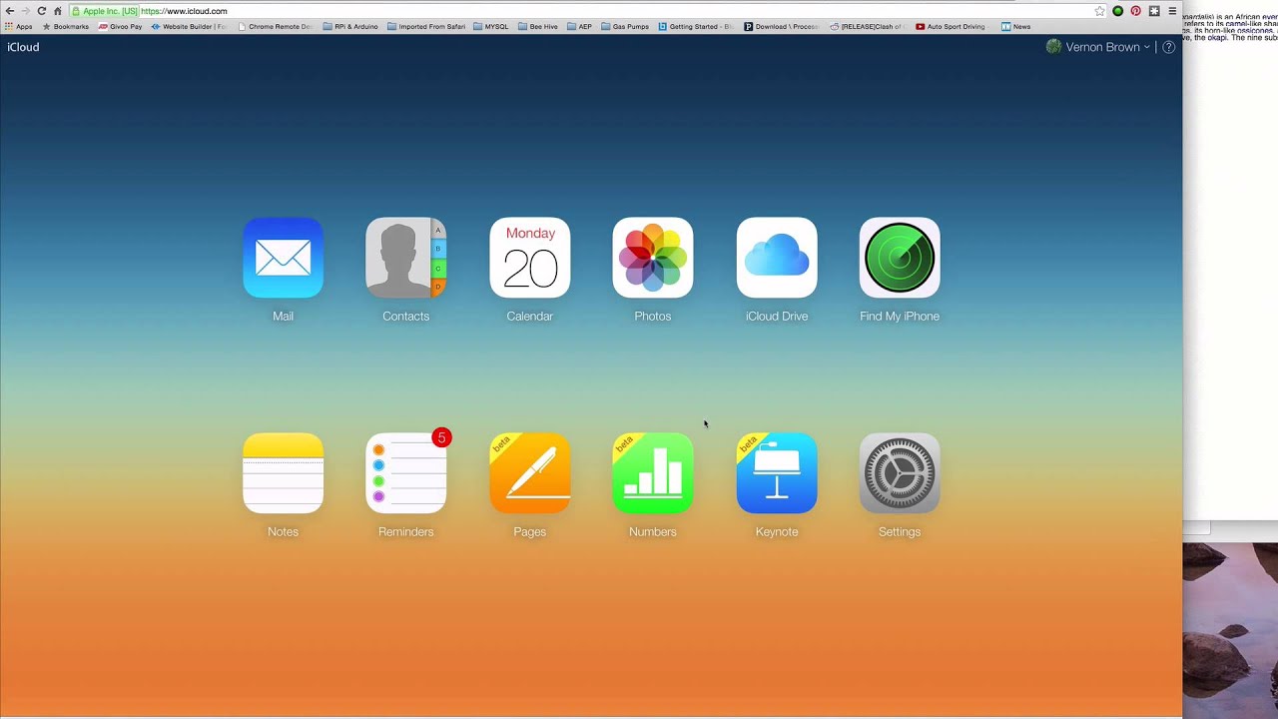Open the Contacts app

[405, 258]
